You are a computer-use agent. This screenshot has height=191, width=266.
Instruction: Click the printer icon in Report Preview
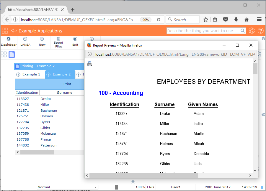[x=90, y=64]
